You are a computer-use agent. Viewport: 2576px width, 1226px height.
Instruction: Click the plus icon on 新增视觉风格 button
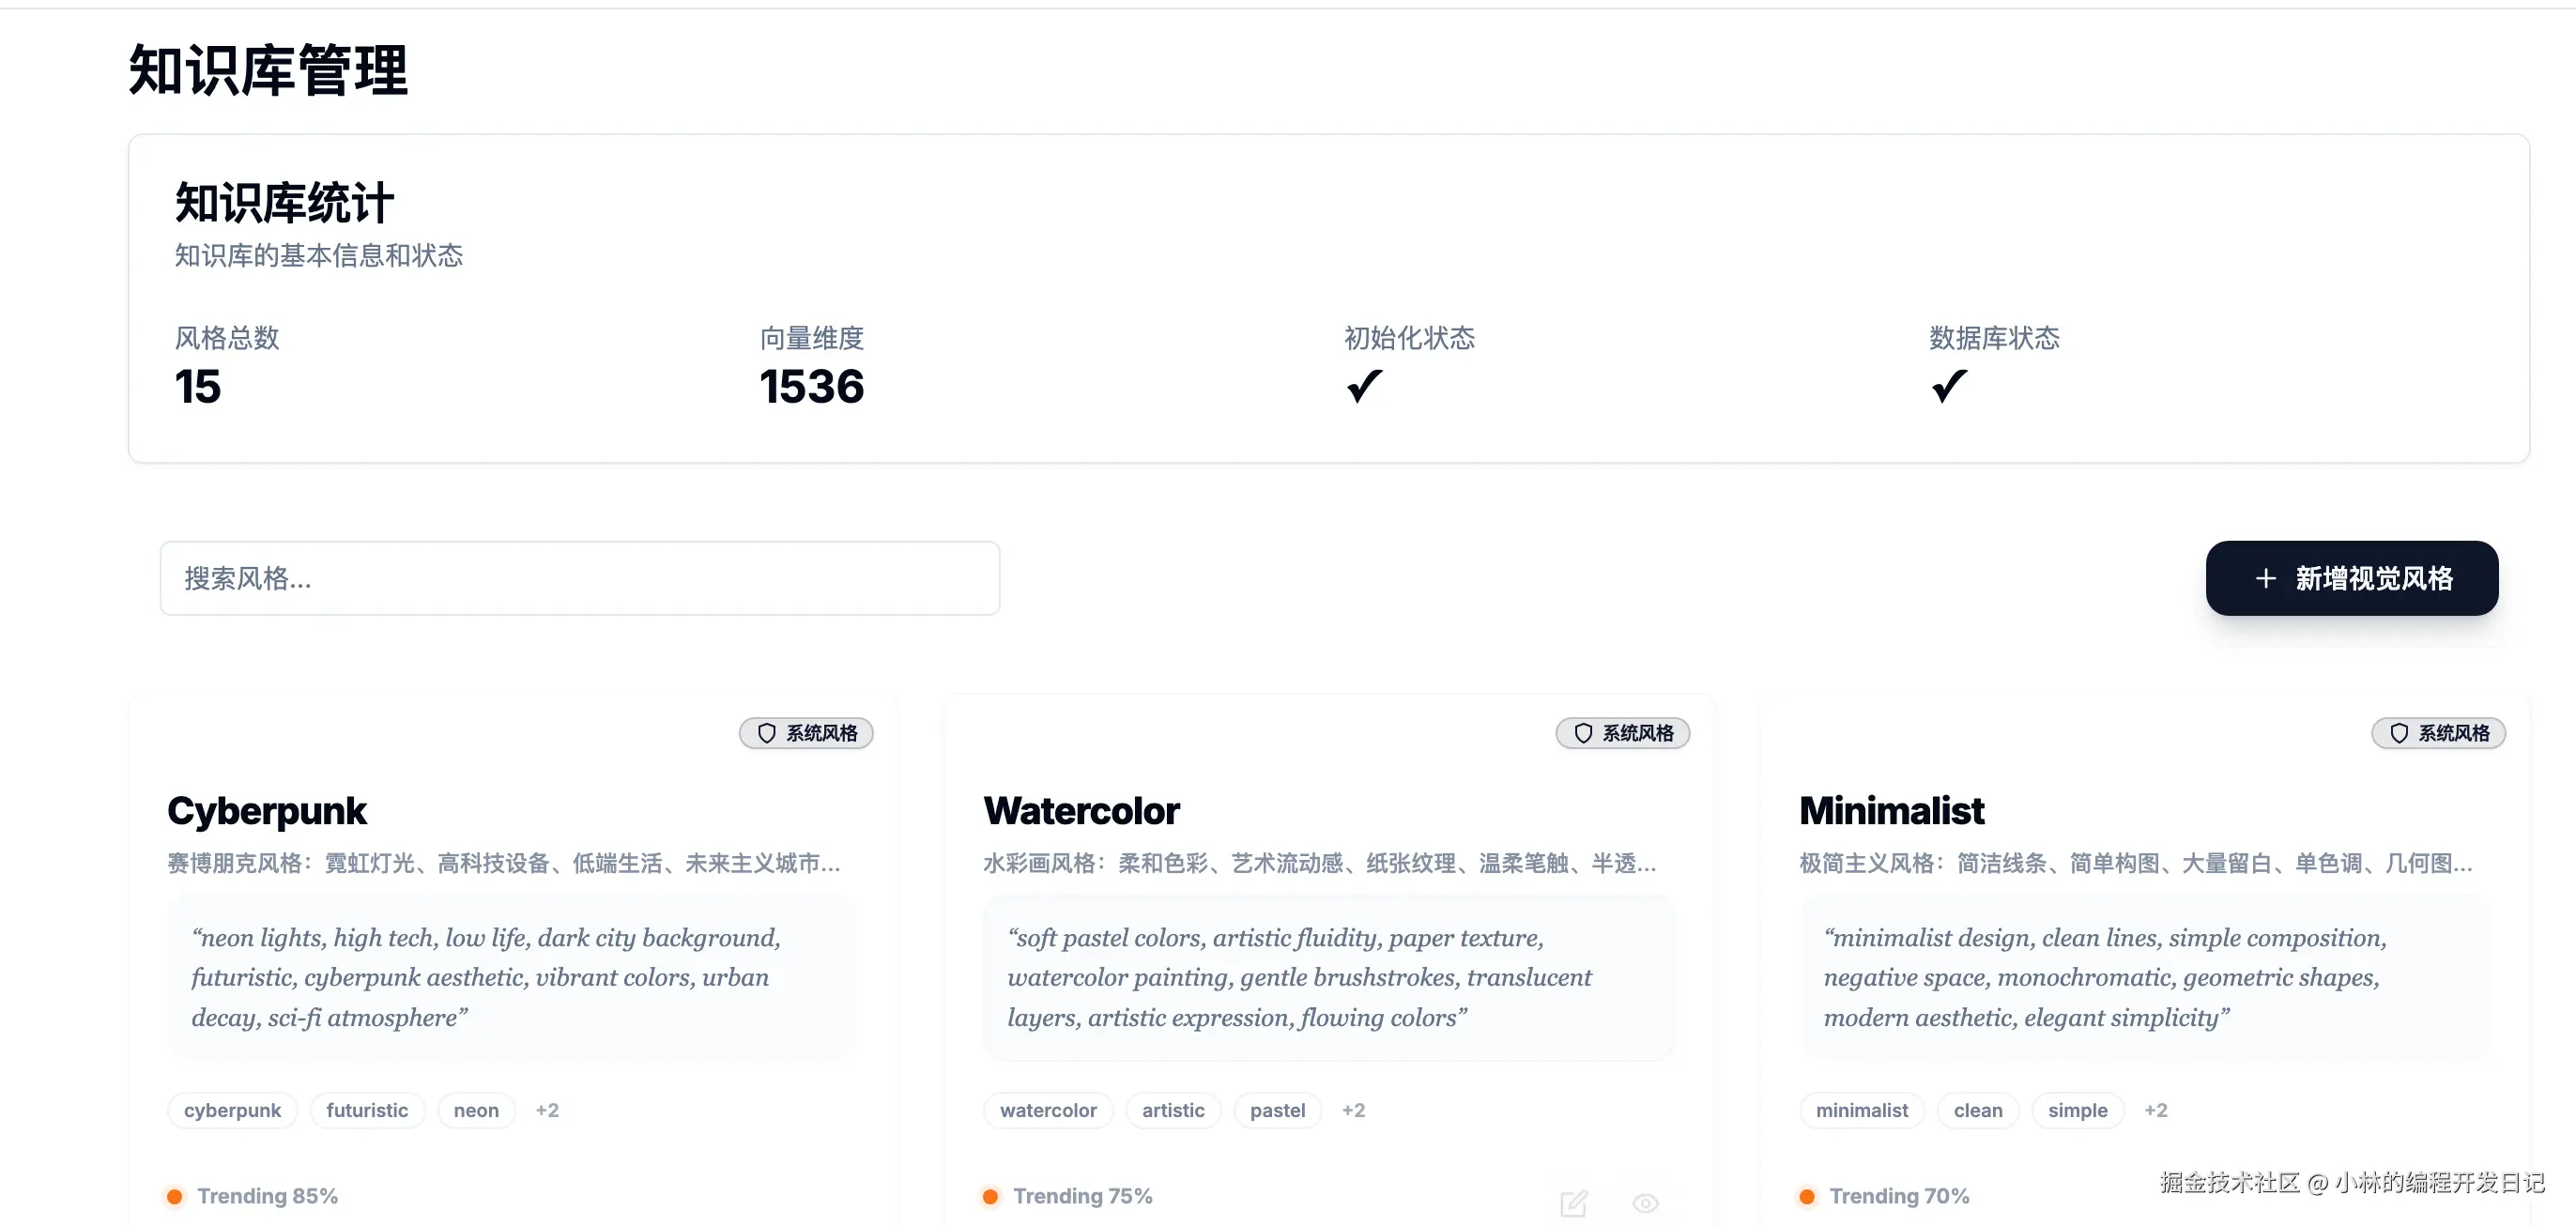2266,578
